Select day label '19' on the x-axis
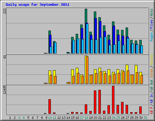The width and height of the screenshot is (155, 121). pyautogui.click(x=91, y=118)
